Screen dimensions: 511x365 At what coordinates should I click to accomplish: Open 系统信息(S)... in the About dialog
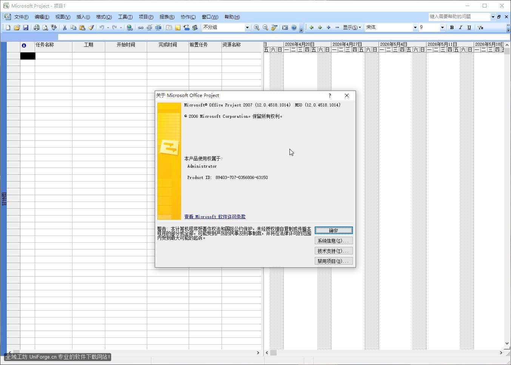point(334,240)
